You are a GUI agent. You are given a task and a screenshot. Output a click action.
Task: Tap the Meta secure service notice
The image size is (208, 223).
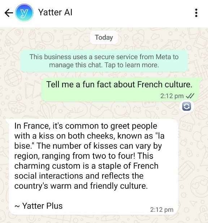pos(104,61)
